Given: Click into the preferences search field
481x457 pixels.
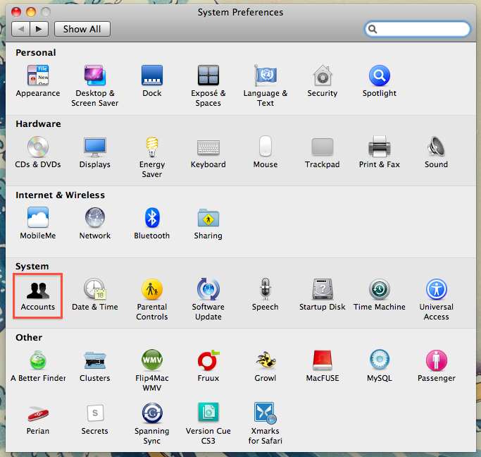Looking at the screenshot, I should pyautogui.click(x=418, y=29).
